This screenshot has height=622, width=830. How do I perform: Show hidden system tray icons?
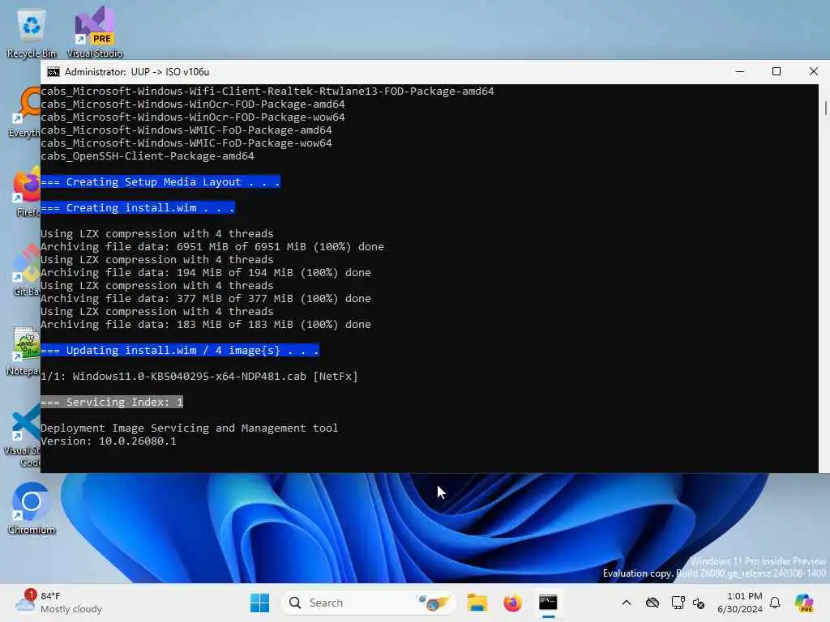pyautogui.click(x=627, y=603)
